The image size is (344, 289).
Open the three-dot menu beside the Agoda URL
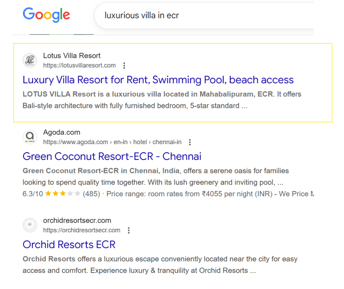point(190,142)
